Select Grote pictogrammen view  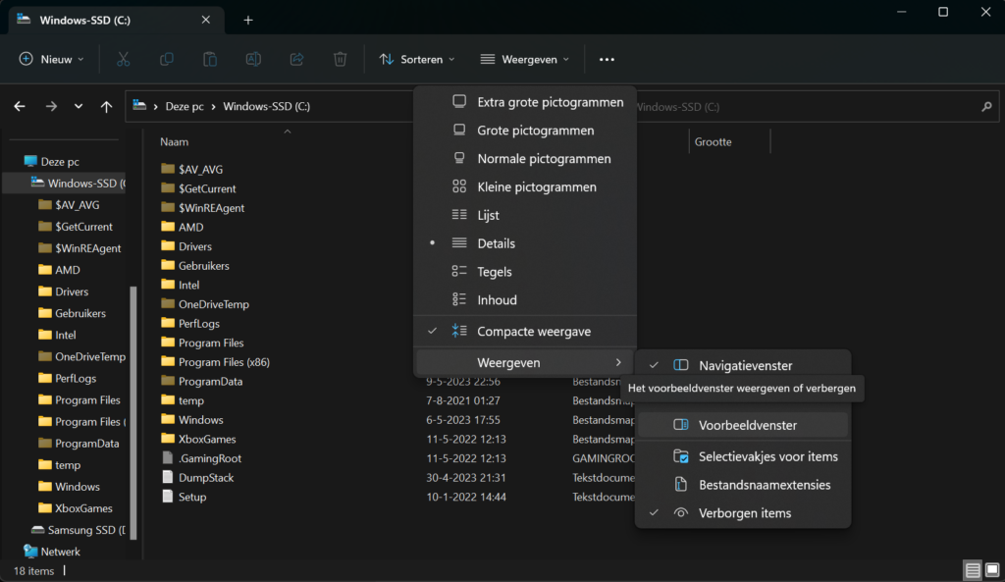point(525,131)
